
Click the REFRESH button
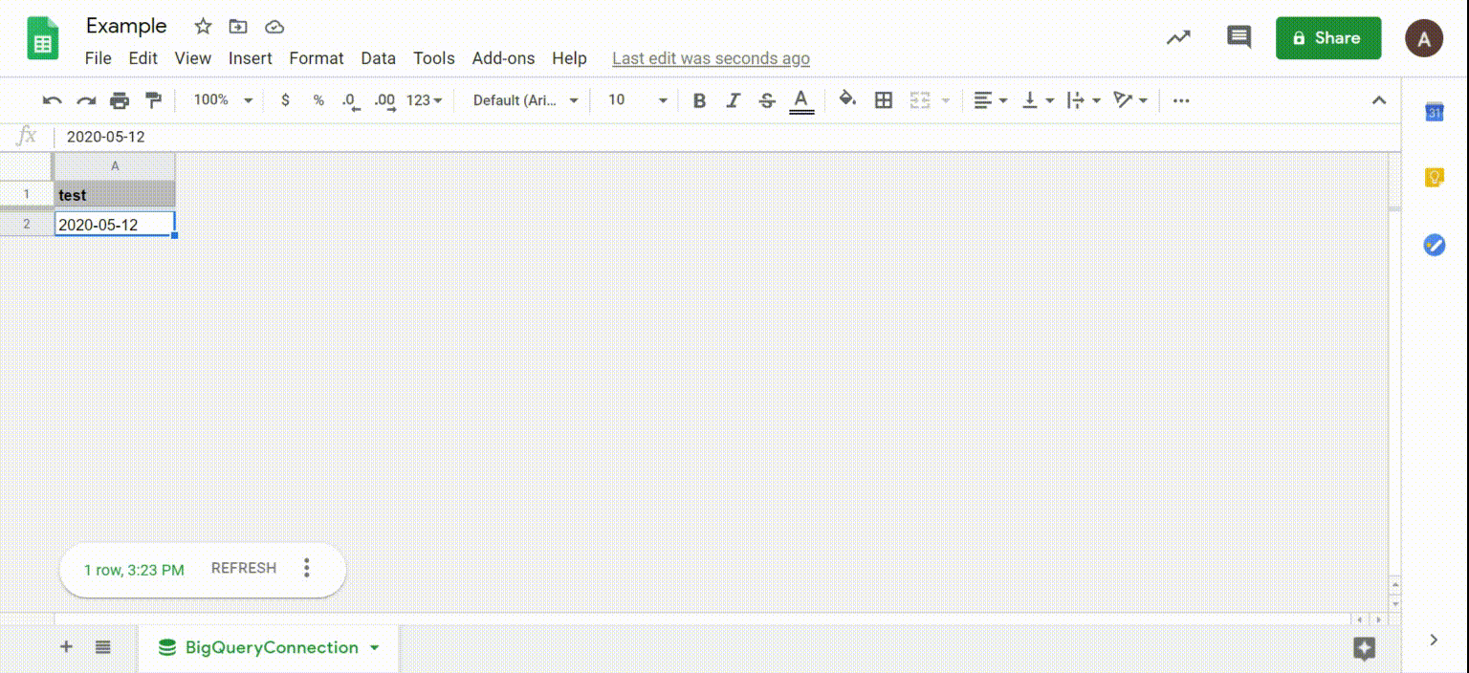(x=243, y=568)
